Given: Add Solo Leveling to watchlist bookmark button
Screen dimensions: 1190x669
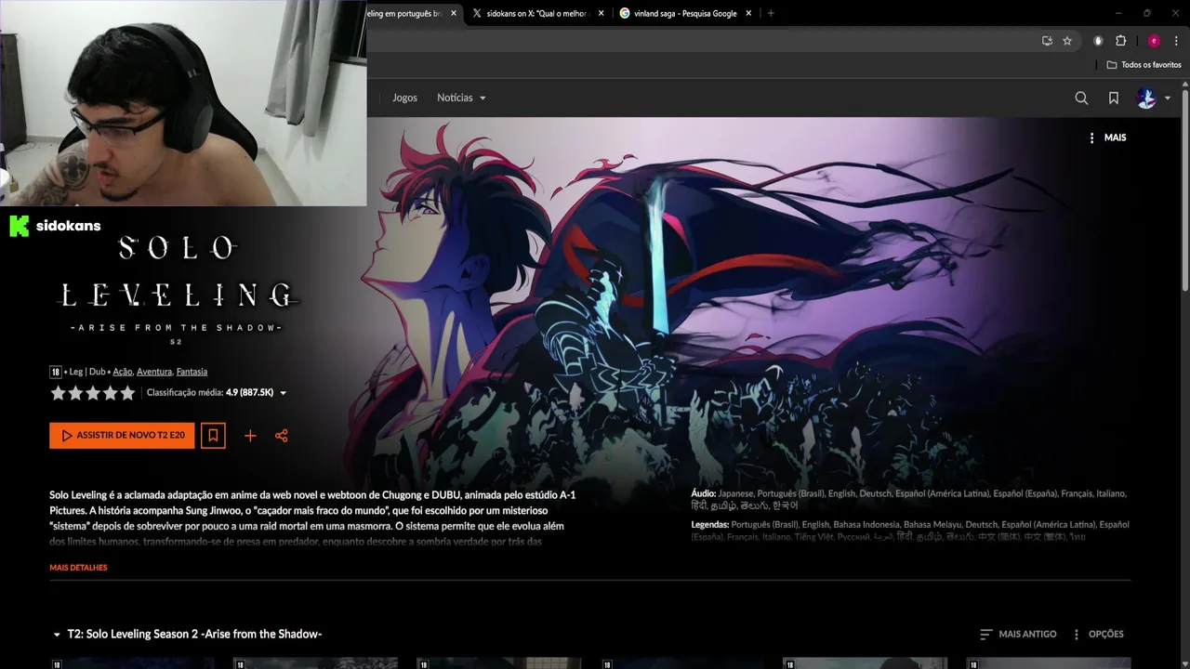Looking at the screenshot, I should (x=213, y=435).
